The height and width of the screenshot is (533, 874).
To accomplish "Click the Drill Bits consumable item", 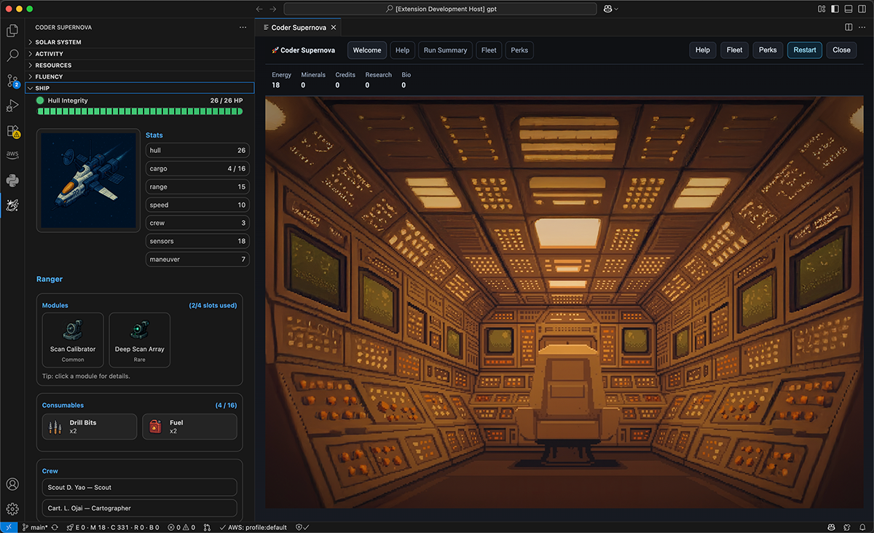I will (90, 427).
